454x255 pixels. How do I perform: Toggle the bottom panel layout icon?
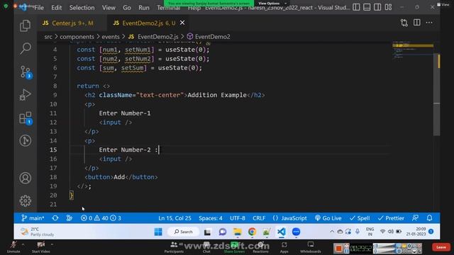pyautogui.click(x=367, y=7)
